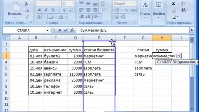Click the accounting currency format icon
Viewport: 199px width, 112px height.
pos(116,10)
